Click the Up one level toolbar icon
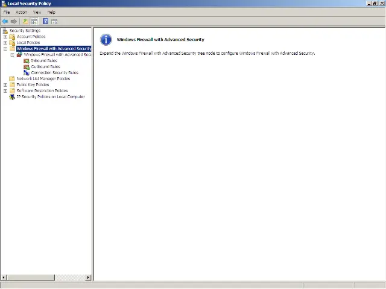Viewport: 386px width, 289px height. coord(25,22)
